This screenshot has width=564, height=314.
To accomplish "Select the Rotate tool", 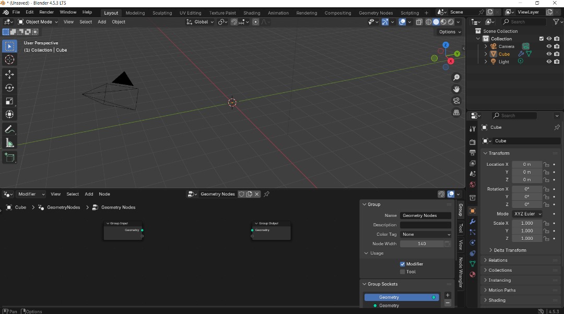I will (x=9, y=88).
